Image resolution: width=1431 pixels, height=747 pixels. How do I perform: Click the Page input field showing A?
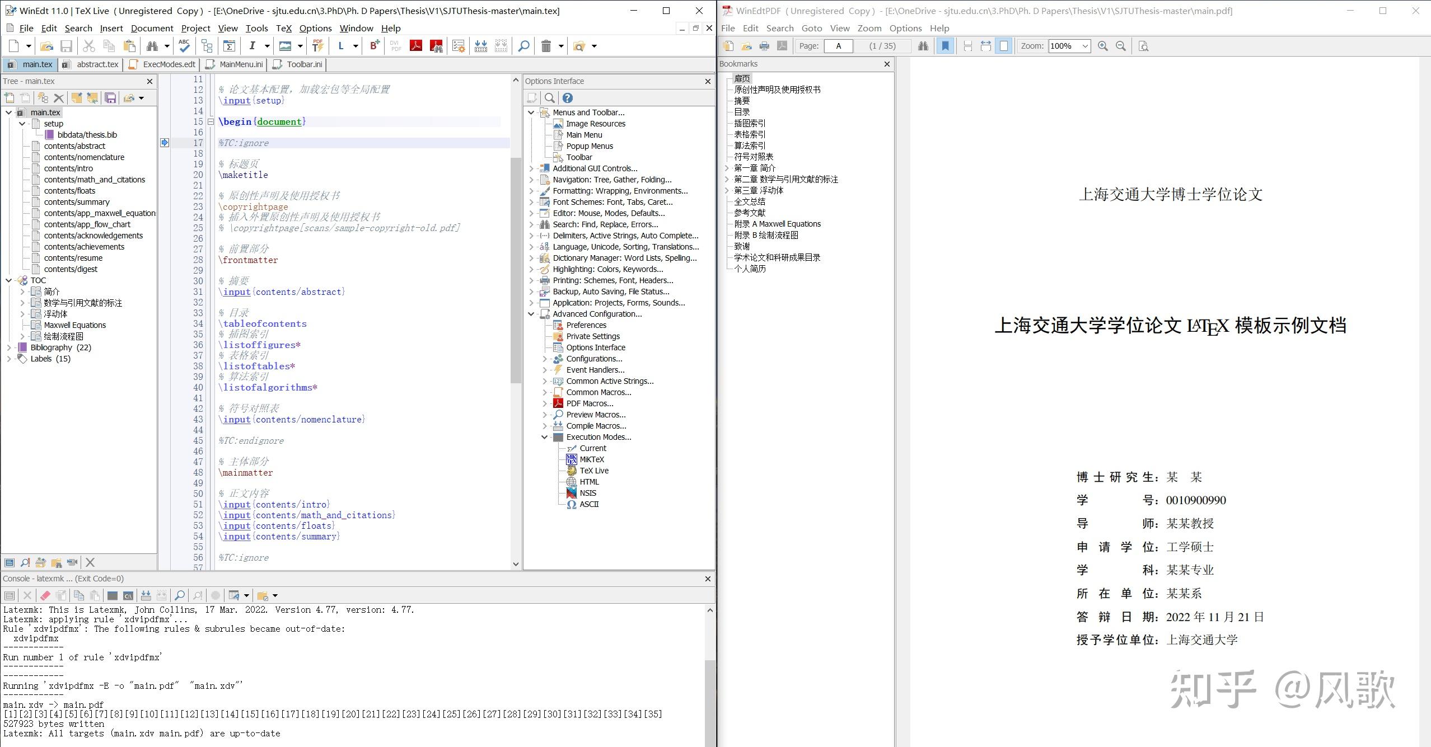pos(838,46)
